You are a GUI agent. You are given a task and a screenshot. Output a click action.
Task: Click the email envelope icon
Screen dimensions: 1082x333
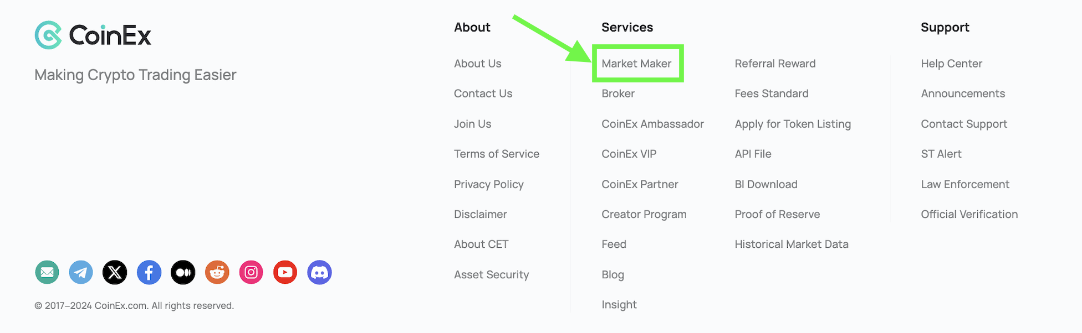point(47,272)
